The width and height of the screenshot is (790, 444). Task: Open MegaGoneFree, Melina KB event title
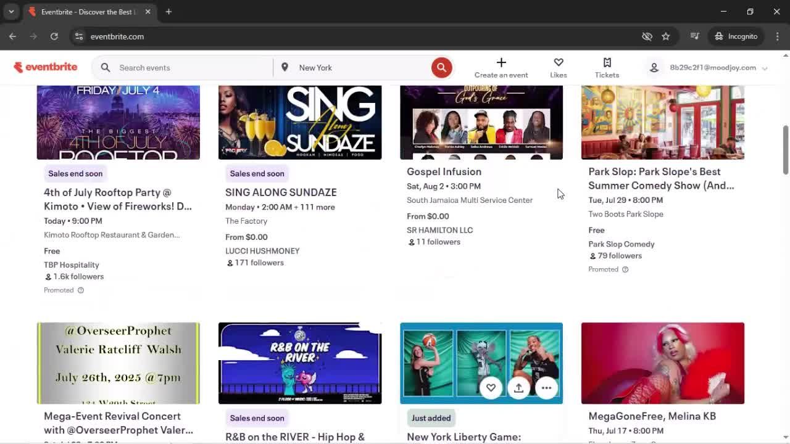point(652,416)
